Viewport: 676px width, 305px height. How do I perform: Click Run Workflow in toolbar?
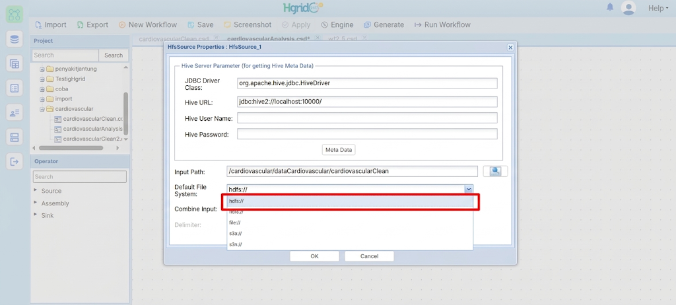pos(442,24)
